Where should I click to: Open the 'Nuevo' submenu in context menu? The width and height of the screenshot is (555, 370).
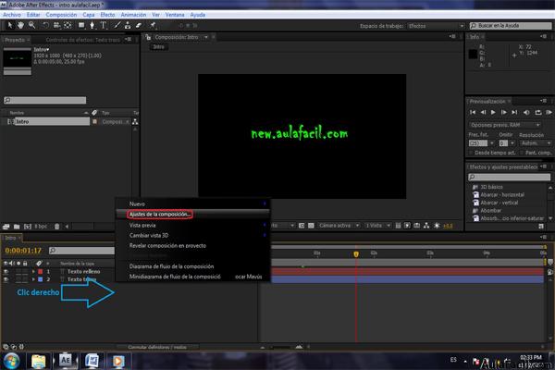[x=193, y=203]
